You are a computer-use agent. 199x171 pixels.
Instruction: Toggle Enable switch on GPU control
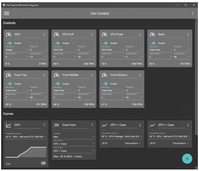point(9,43)
